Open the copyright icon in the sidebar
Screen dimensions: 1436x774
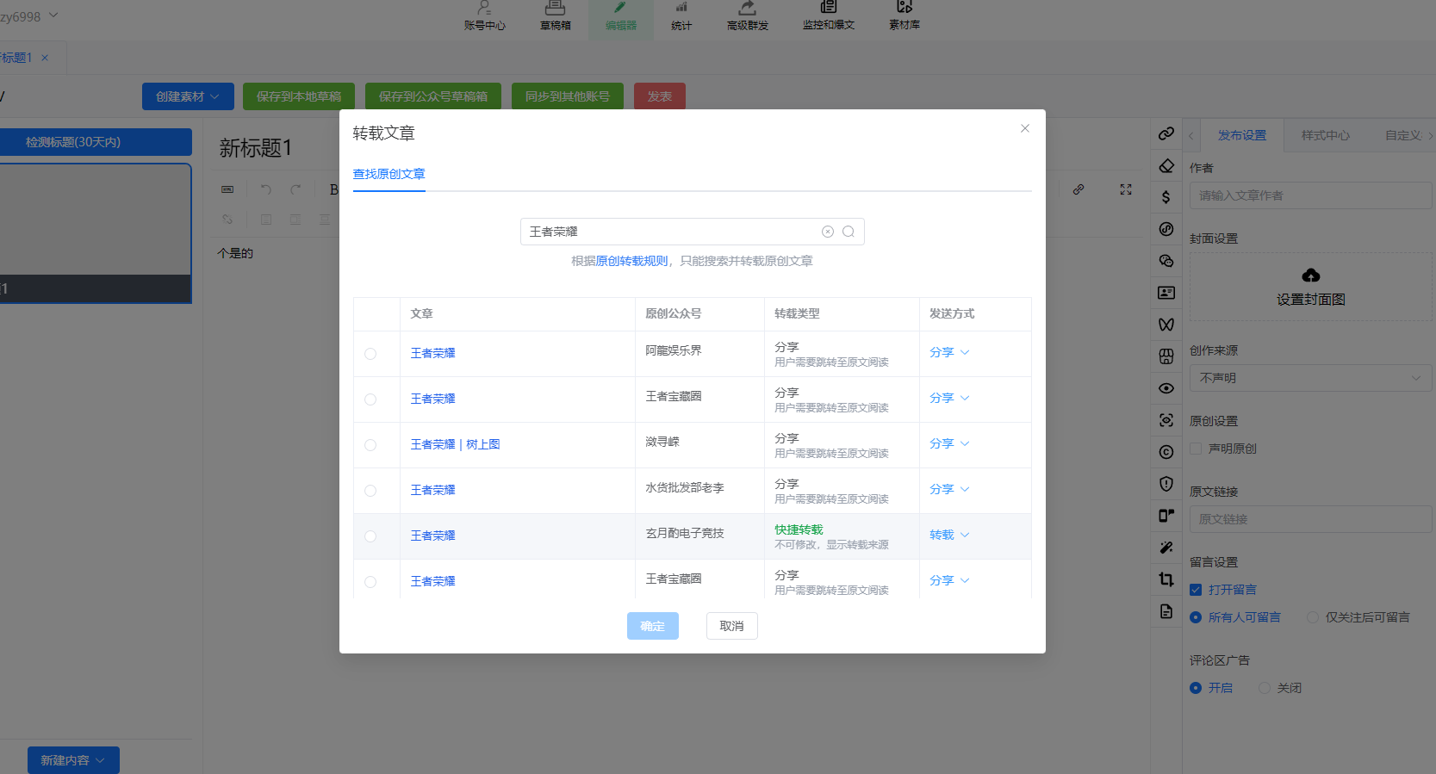pos(1166,452)
